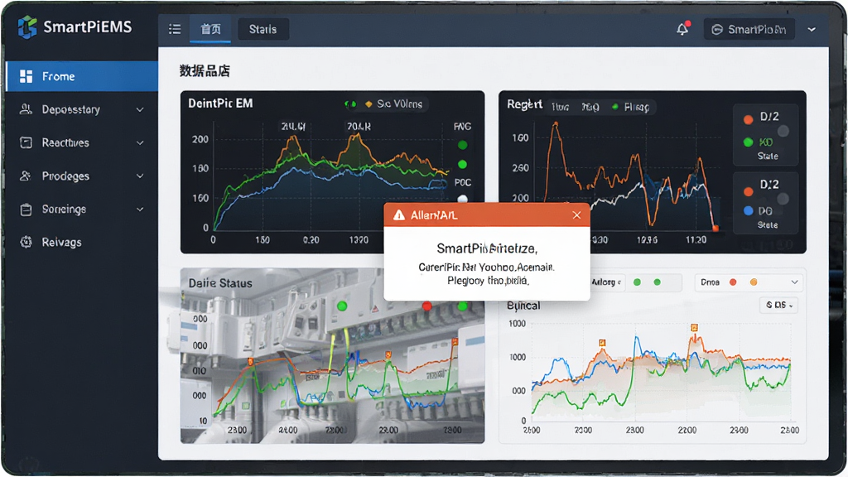Viewport: 848px width, 477px height.
Task: Open the notification bell
Action: pos(682,29)
